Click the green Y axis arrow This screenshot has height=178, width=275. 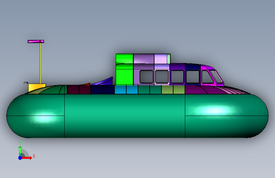20,151
